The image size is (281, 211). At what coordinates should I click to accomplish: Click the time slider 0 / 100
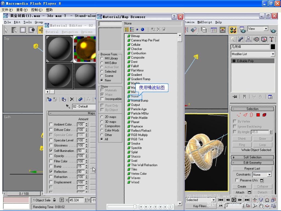[x=24, y=194]
